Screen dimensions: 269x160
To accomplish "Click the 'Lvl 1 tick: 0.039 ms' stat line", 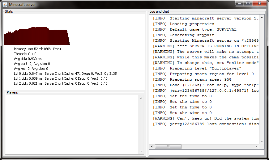I will (61, 79).
